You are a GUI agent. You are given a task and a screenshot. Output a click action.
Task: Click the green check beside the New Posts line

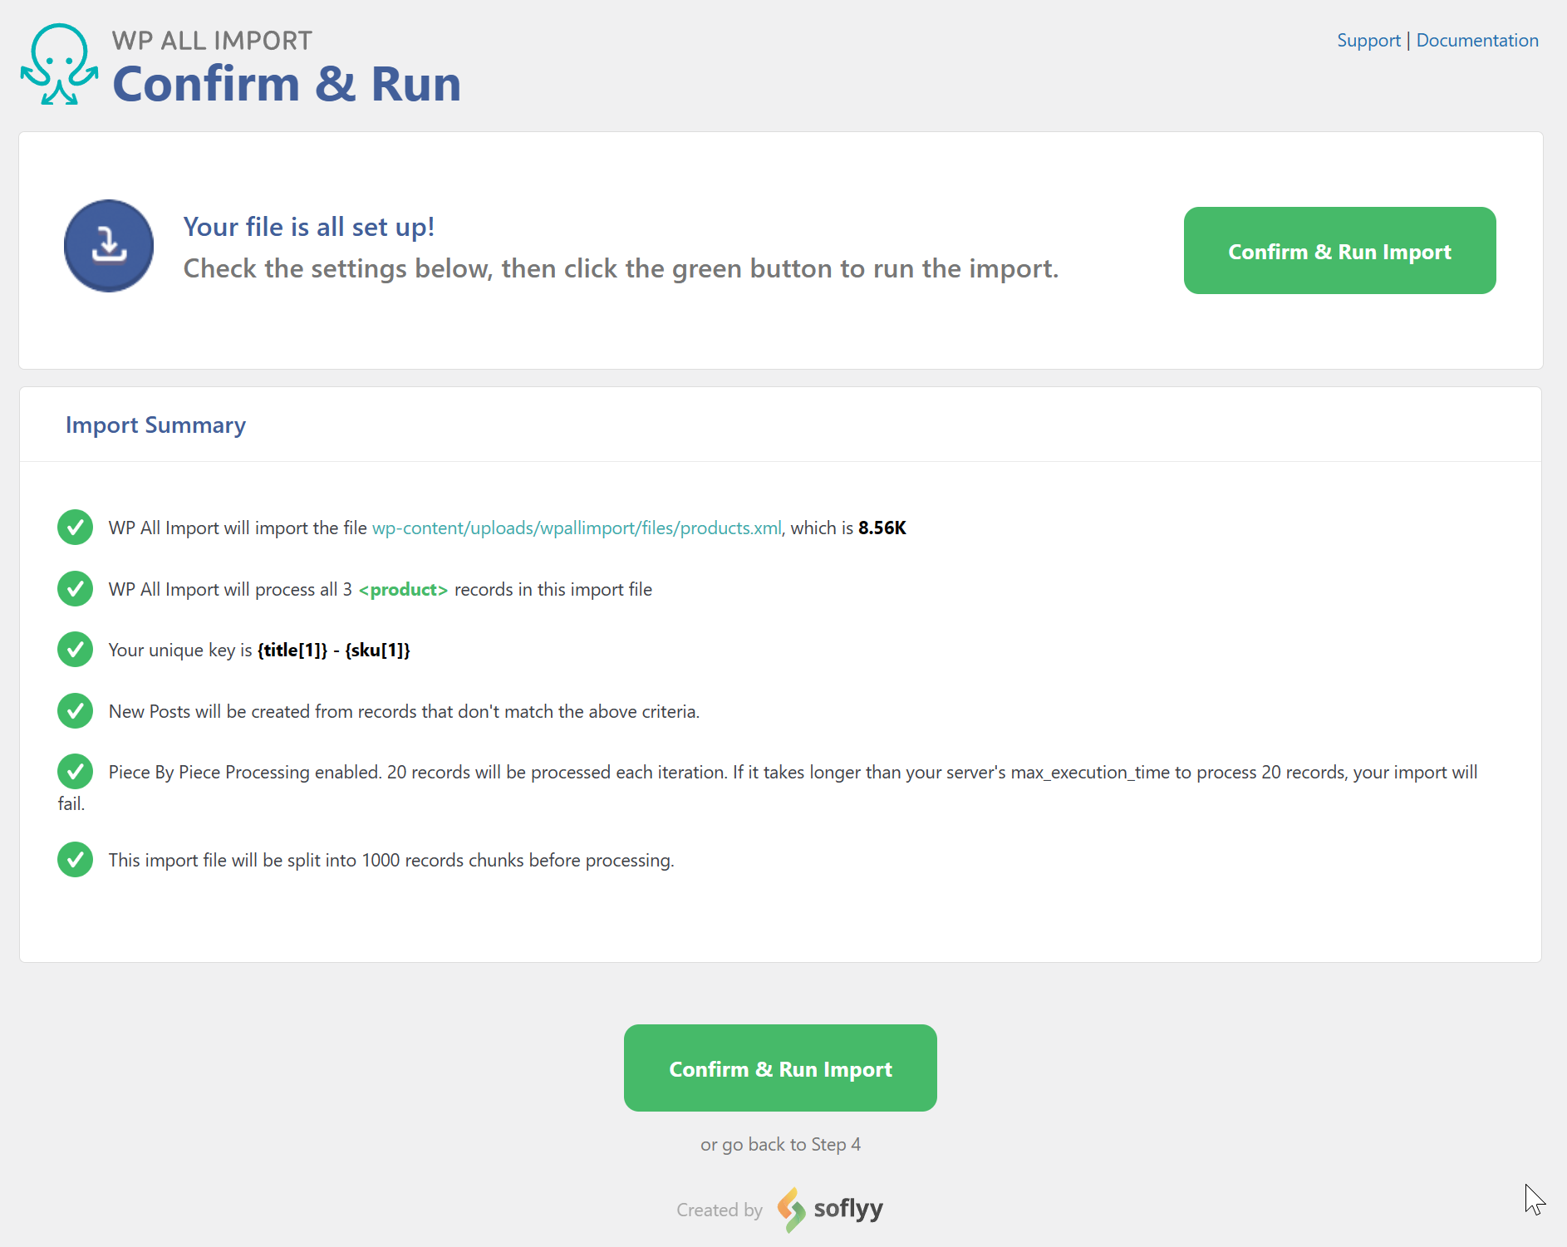tap(75, 711)
